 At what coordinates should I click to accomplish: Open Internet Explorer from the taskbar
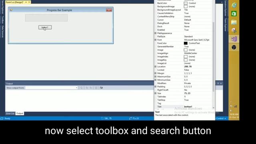click(234, 5)
